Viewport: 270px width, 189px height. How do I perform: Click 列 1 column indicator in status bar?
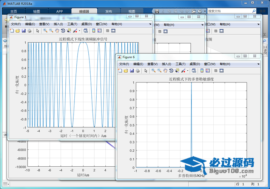coord(255,184)
